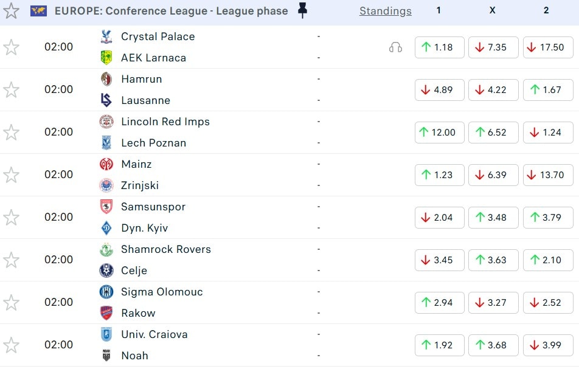Star the Hamrun vs Lausanne match
Image resolution: width=579 pixels, height=369 pixels.
coord(12,90)
